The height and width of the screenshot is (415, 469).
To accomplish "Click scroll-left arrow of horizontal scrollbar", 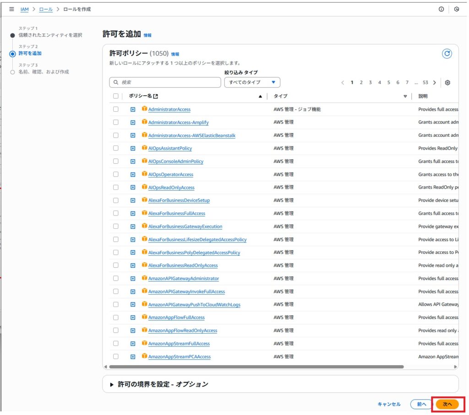I will [x=106, y=366].
